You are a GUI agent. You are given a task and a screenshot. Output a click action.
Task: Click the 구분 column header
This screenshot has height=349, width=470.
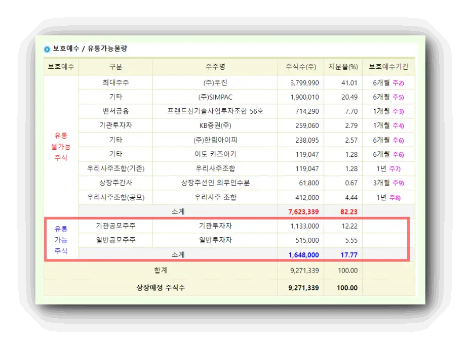tap(114, 67)
